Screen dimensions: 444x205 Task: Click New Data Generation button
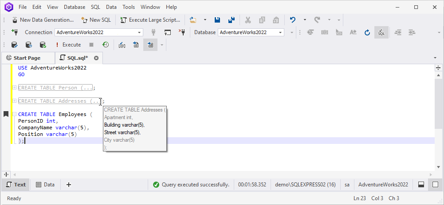pos(43,20)
